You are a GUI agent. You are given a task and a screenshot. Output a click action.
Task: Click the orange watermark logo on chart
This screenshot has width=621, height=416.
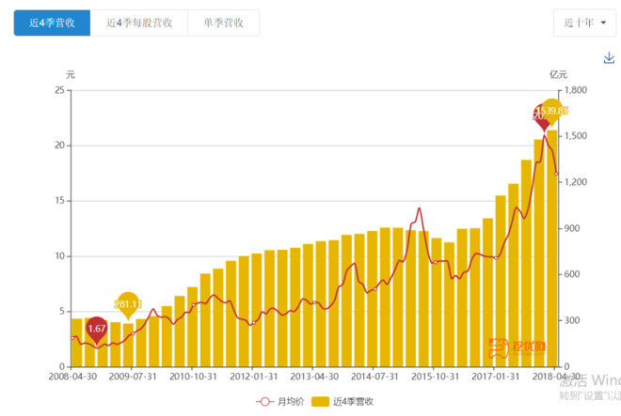point(517,348)
